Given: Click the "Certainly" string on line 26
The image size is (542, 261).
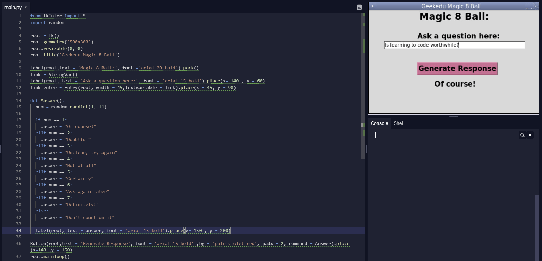Looking at the screenshot, I should tap(79, 179).
